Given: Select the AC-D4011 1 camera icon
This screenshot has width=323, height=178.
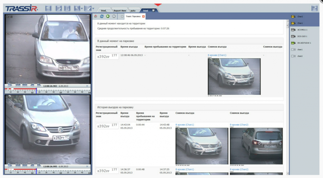Looking at the screenshot, I should point(293,30).
